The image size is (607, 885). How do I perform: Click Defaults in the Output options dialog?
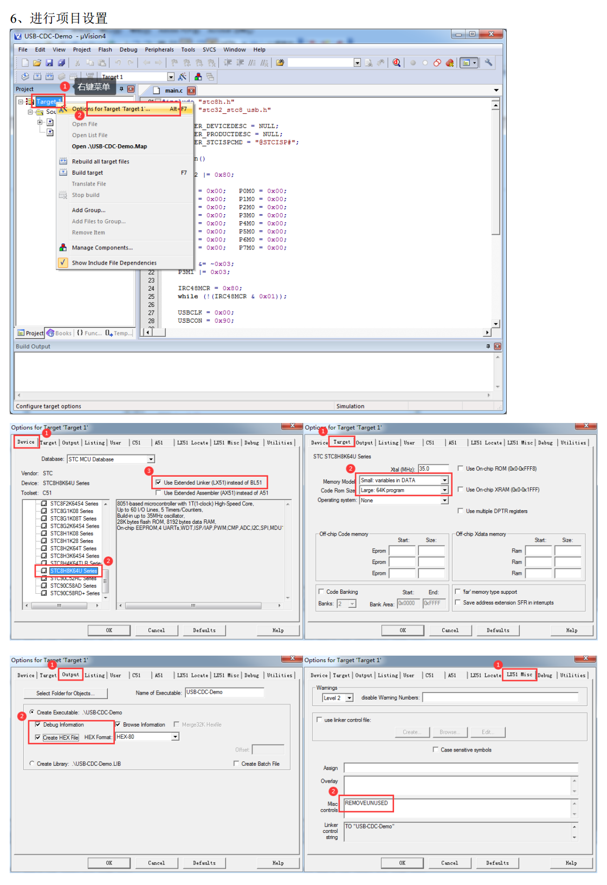click(204, 863)
